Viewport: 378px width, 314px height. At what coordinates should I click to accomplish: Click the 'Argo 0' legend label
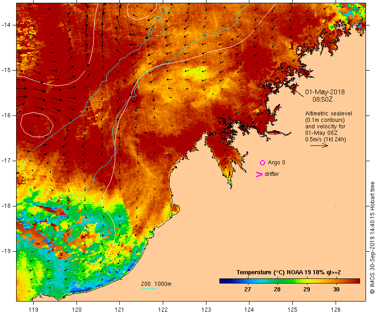tap(276, 163)
